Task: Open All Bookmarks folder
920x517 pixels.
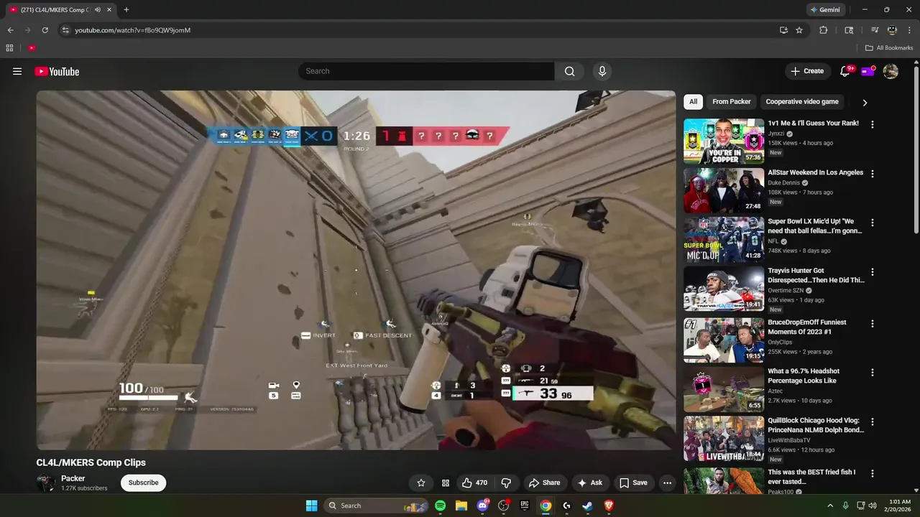Action: [889, 48]
